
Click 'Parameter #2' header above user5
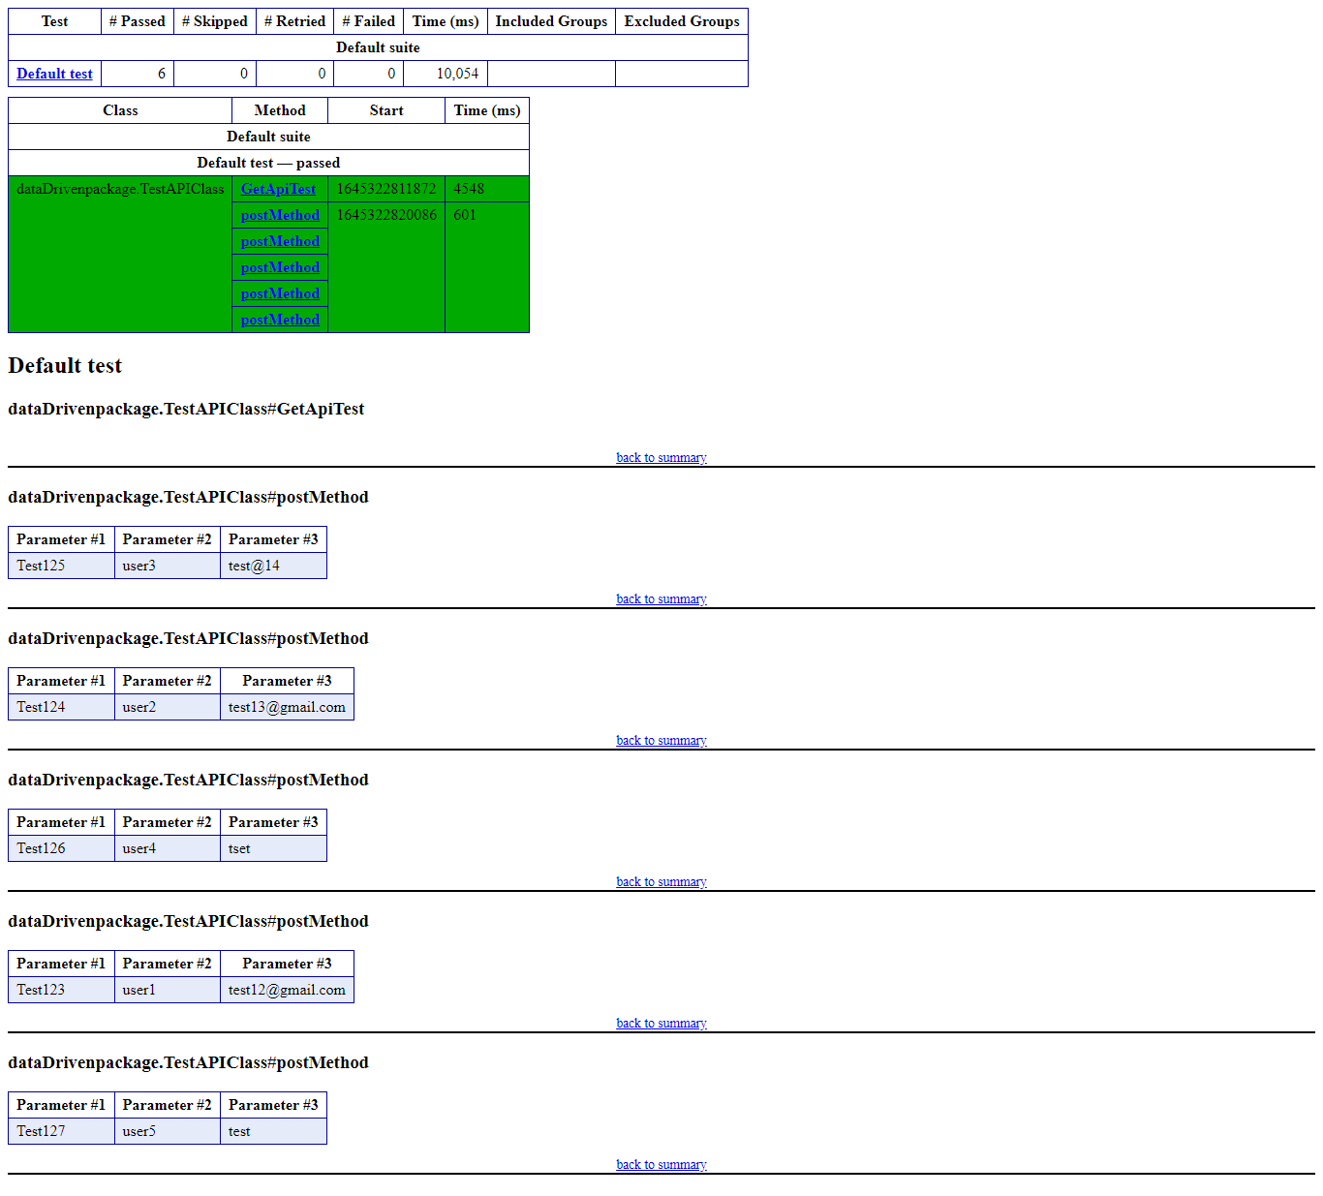(x=167, y=1105)
